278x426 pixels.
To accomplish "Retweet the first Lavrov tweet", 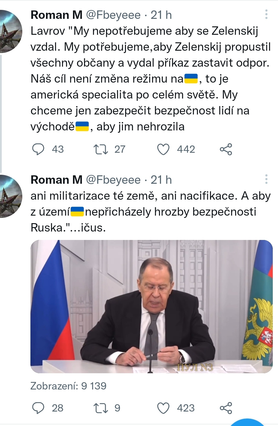I will click(x=101, y=149).
